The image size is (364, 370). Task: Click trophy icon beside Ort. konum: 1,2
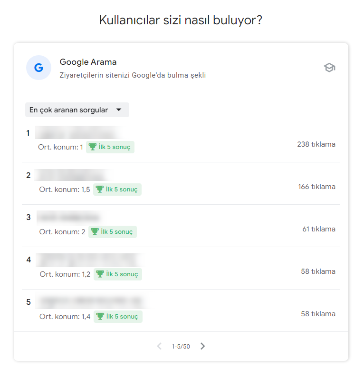tap(100, 274)
